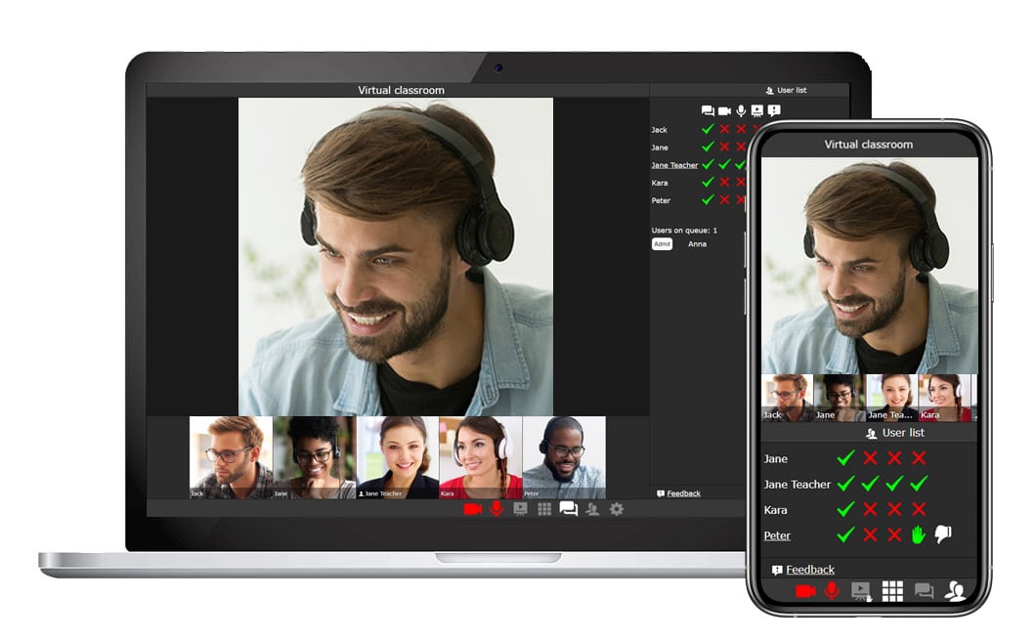Tap the presentation icon on phone toolbar

pyautogui.click(x=861, y=591)
